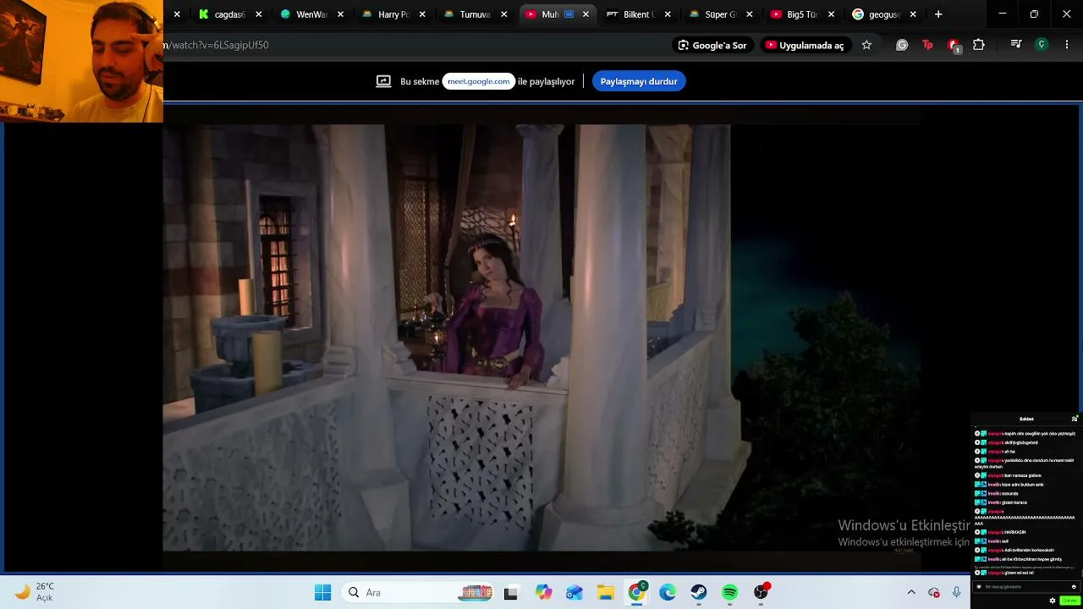Viewport: 1083px width, 609px height.
Task: Open the chat users icon beside Sohbet
Action: tap(1075, 419)
